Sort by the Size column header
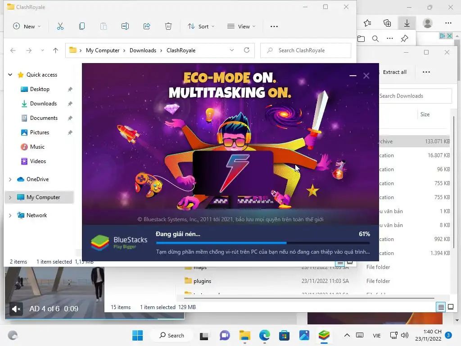This screenshot has width=461, height=346. tap(425, 114)
